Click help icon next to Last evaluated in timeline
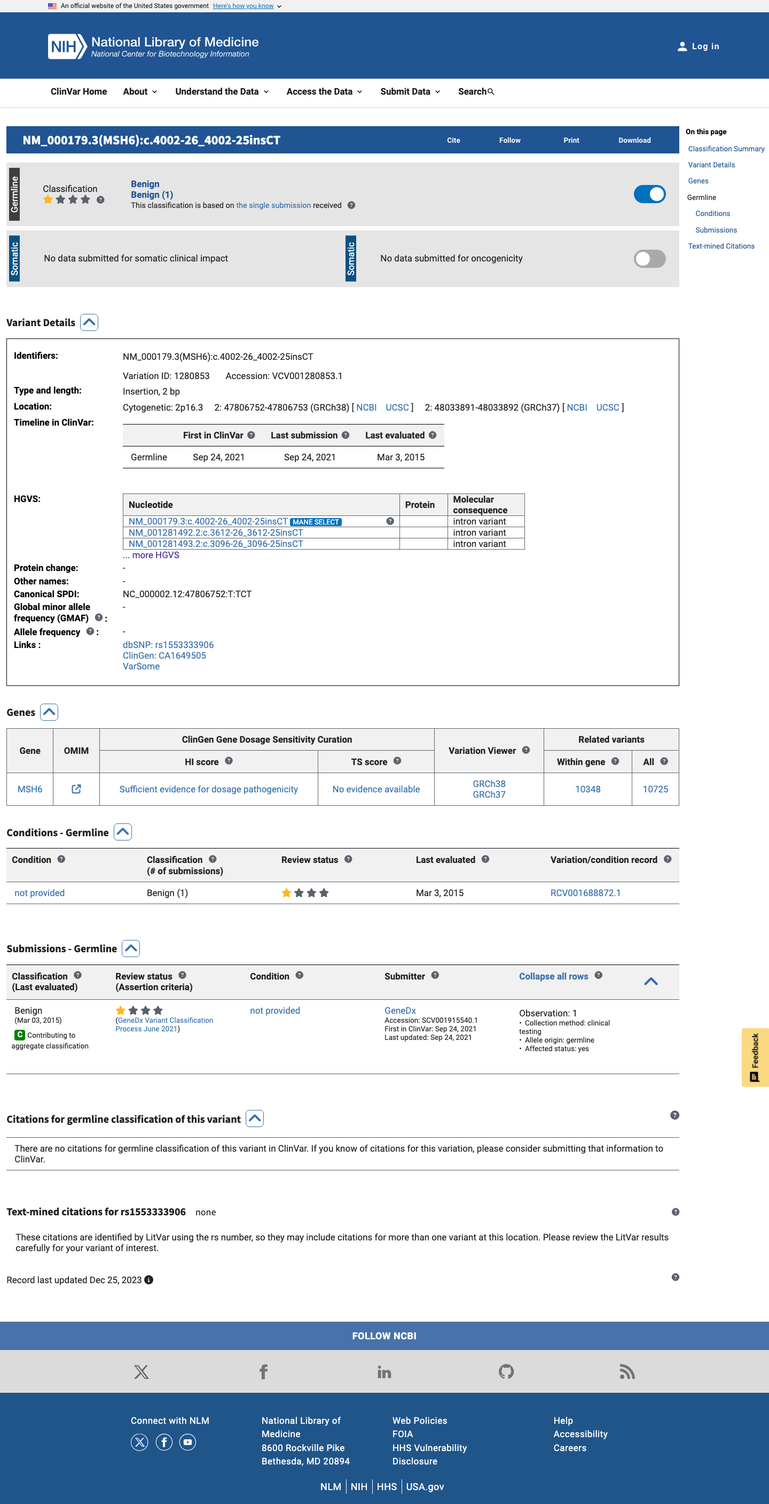The height and width of the screenshot is (1504, 769). [433, 435]
